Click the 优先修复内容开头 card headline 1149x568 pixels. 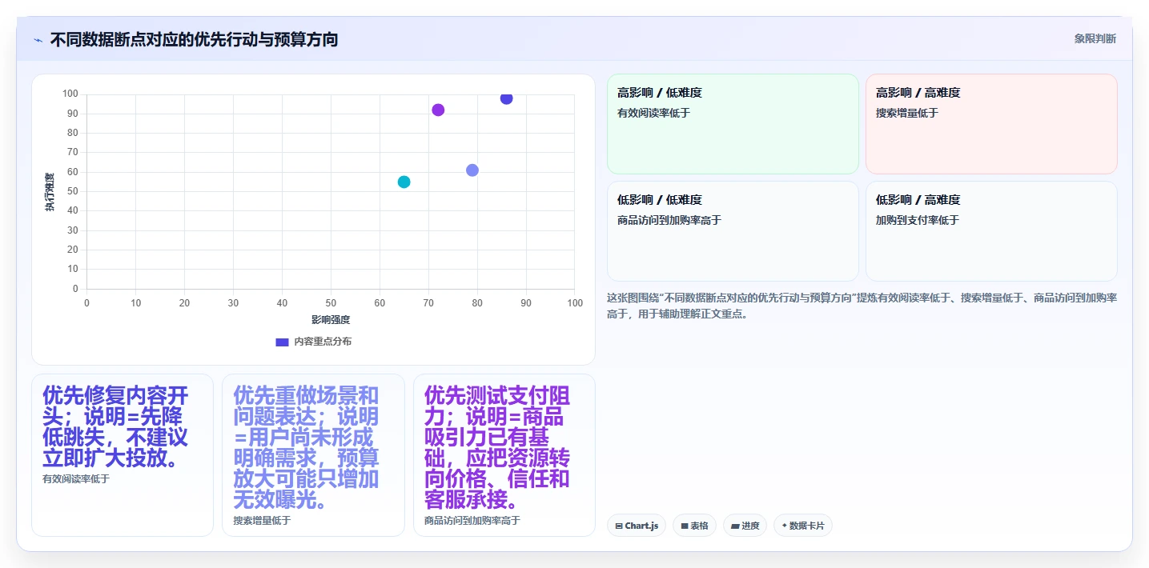pos(115,427)
